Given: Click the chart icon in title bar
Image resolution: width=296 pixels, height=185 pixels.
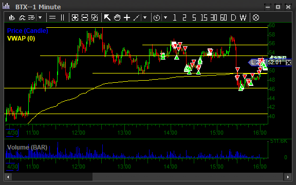Looking at the screenshot, I should 6,6.
